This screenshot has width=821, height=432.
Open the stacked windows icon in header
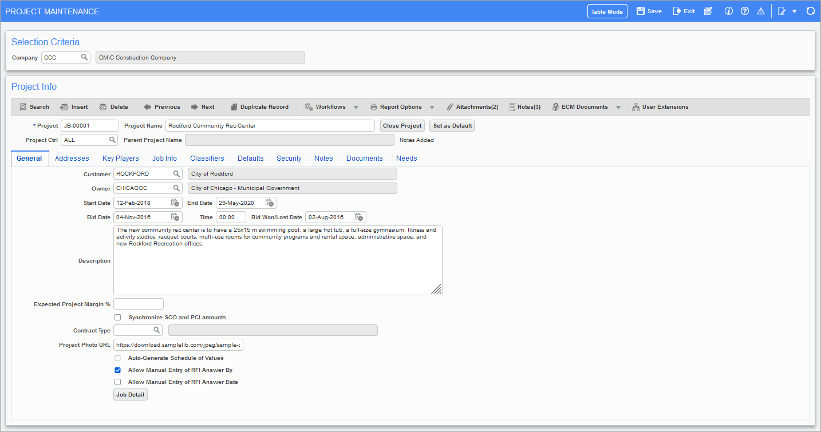coord(708,11)
